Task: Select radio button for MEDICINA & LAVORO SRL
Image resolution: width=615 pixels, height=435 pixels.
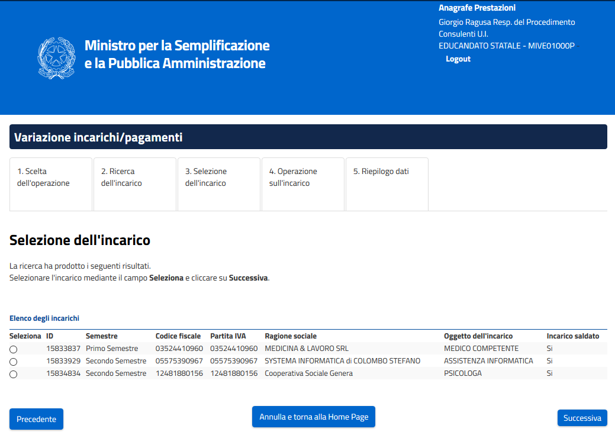Action: click(14, 349)
